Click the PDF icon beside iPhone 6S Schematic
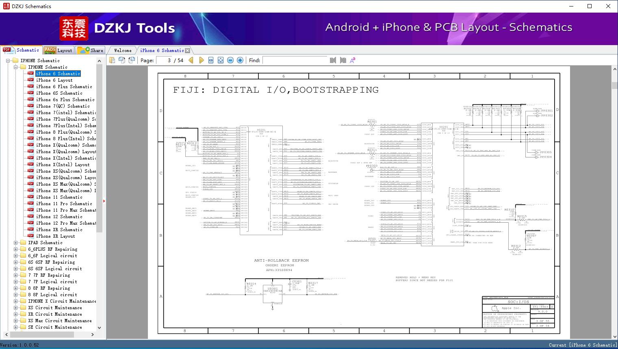This screenshot has height=349, width=618. (30, 93)
